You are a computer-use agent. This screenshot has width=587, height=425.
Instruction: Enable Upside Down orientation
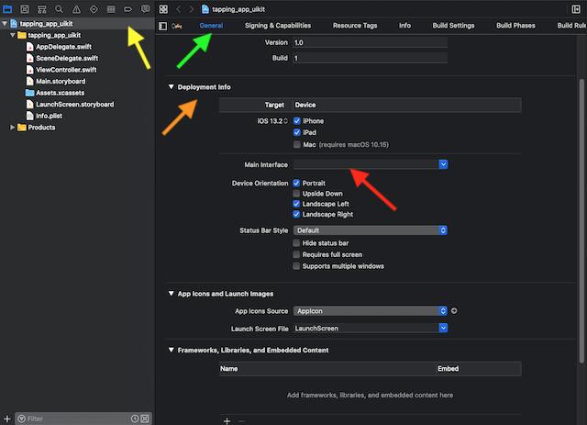pos(296,194)
